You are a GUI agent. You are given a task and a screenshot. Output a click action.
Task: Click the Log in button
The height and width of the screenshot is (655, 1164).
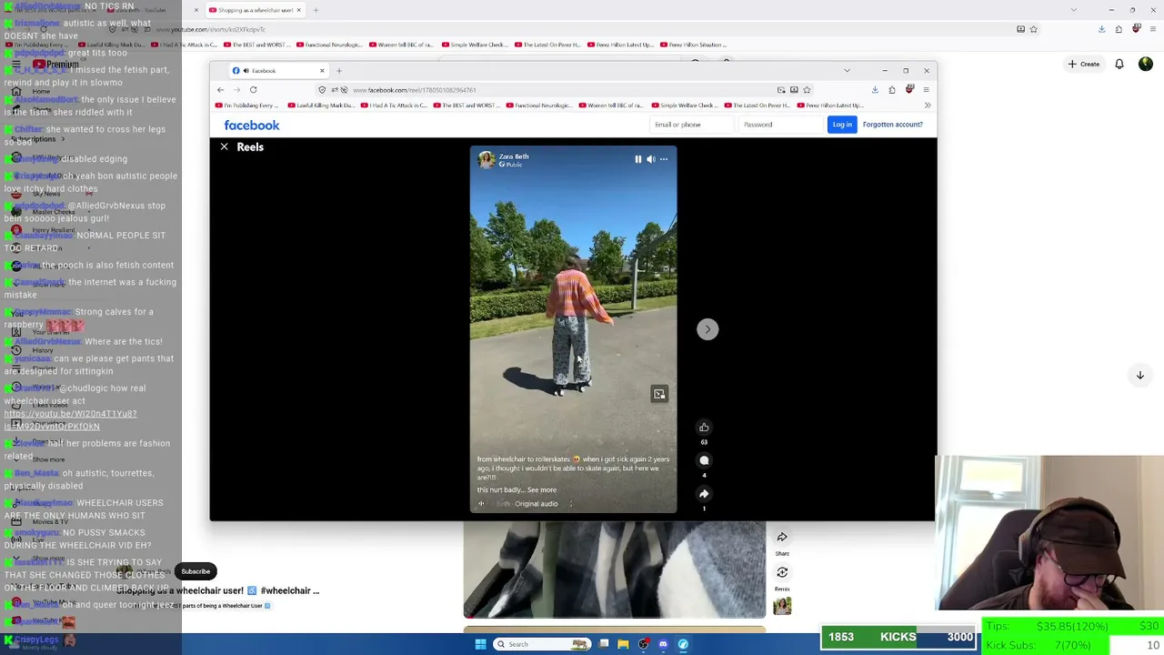842,125
